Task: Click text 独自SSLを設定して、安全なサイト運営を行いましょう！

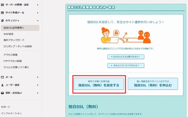Action: click(126, 22)
